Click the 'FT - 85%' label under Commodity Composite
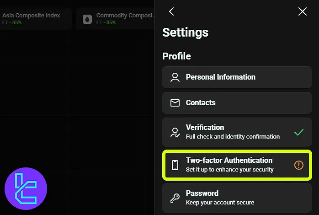 coord(106,22)
